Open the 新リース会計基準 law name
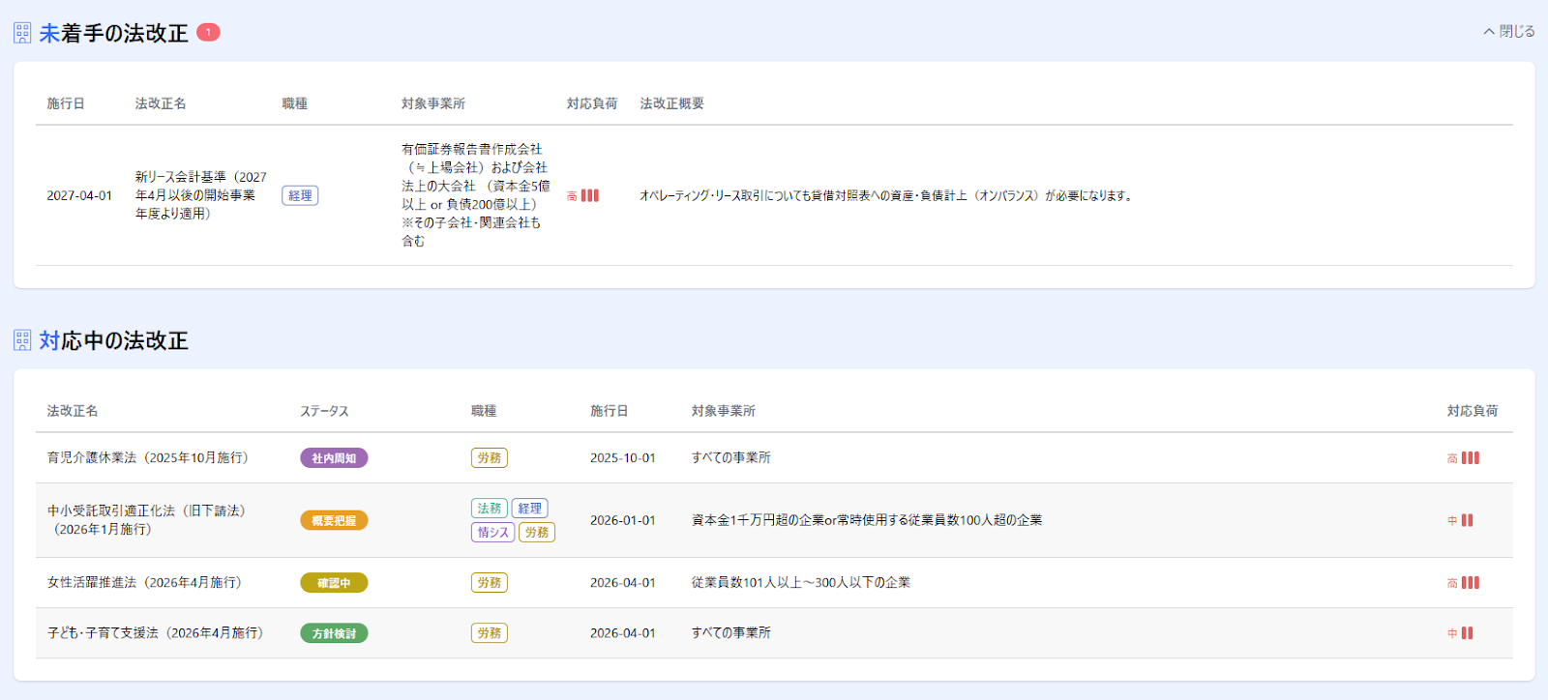Image resolution: width=1548 pixels, height=700 pixels. coord(200,195)
